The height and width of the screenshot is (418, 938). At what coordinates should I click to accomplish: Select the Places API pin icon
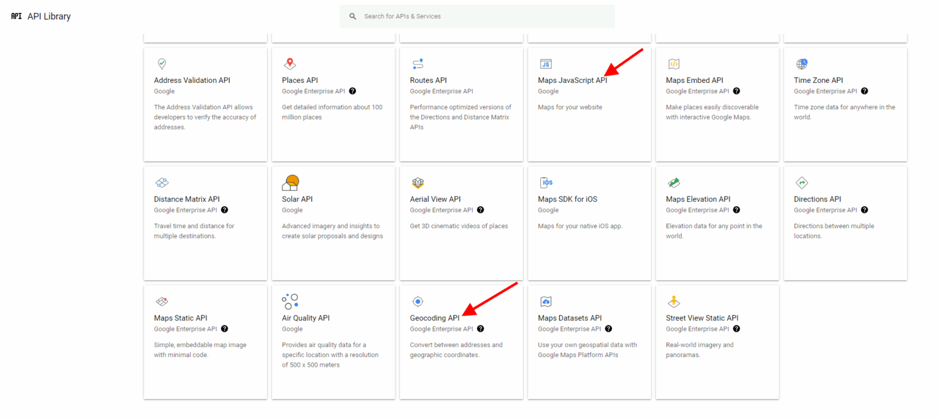pos(289,63)
